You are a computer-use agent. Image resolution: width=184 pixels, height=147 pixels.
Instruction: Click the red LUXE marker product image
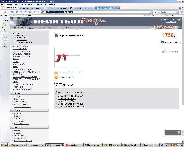tap(68, 58)
